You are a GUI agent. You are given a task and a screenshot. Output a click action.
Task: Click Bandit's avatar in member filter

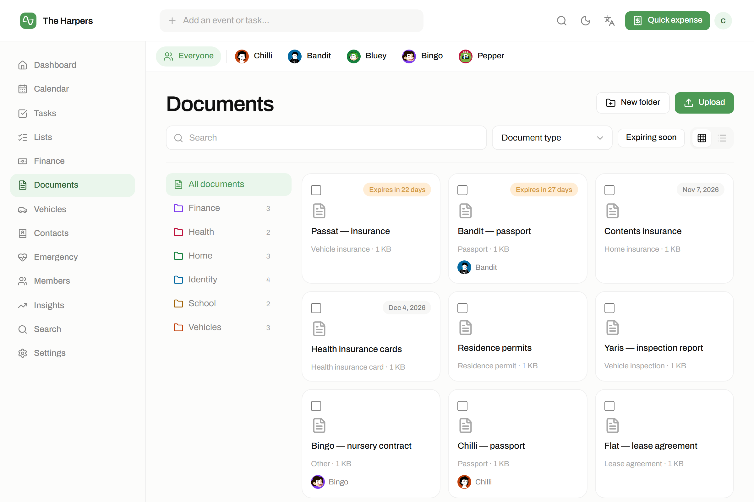coord(295,56)
